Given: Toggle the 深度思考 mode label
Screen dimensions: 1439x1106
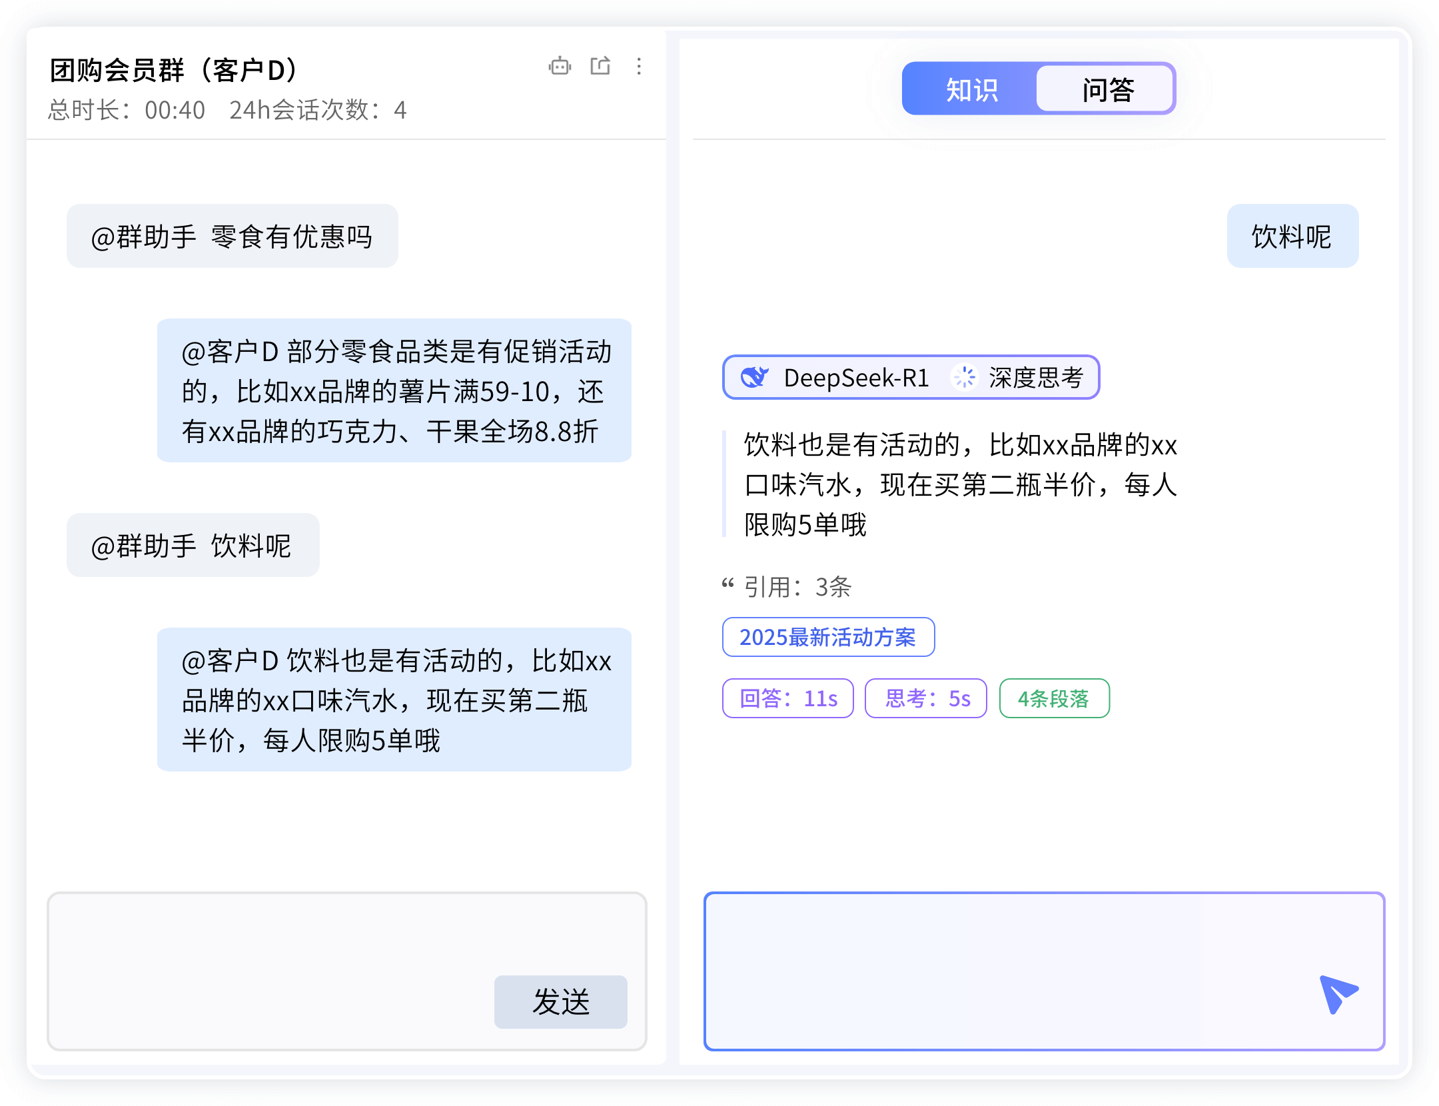Looking at the screenshot, I should pos(1036,377).
